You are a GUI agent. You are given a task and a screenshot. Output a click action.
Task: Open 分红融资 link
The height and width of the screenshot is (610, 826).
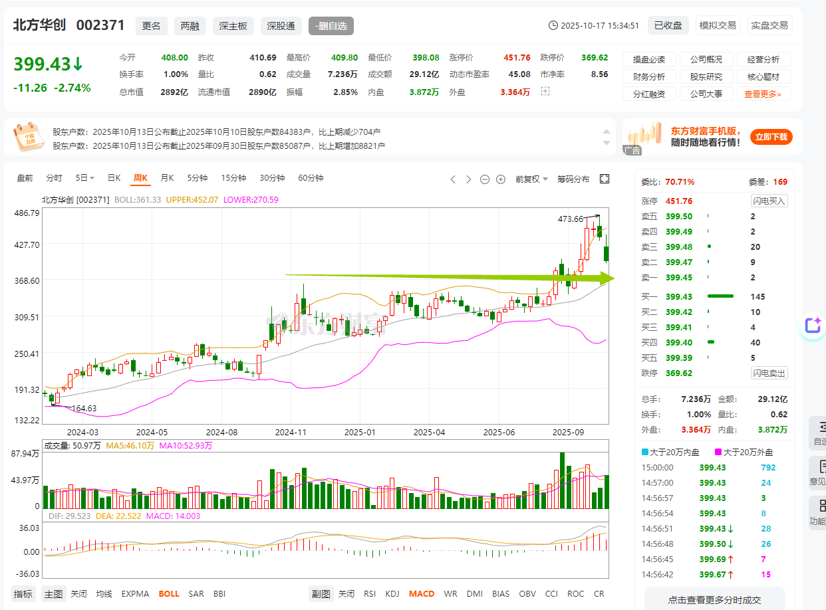[x=649, y=94]
